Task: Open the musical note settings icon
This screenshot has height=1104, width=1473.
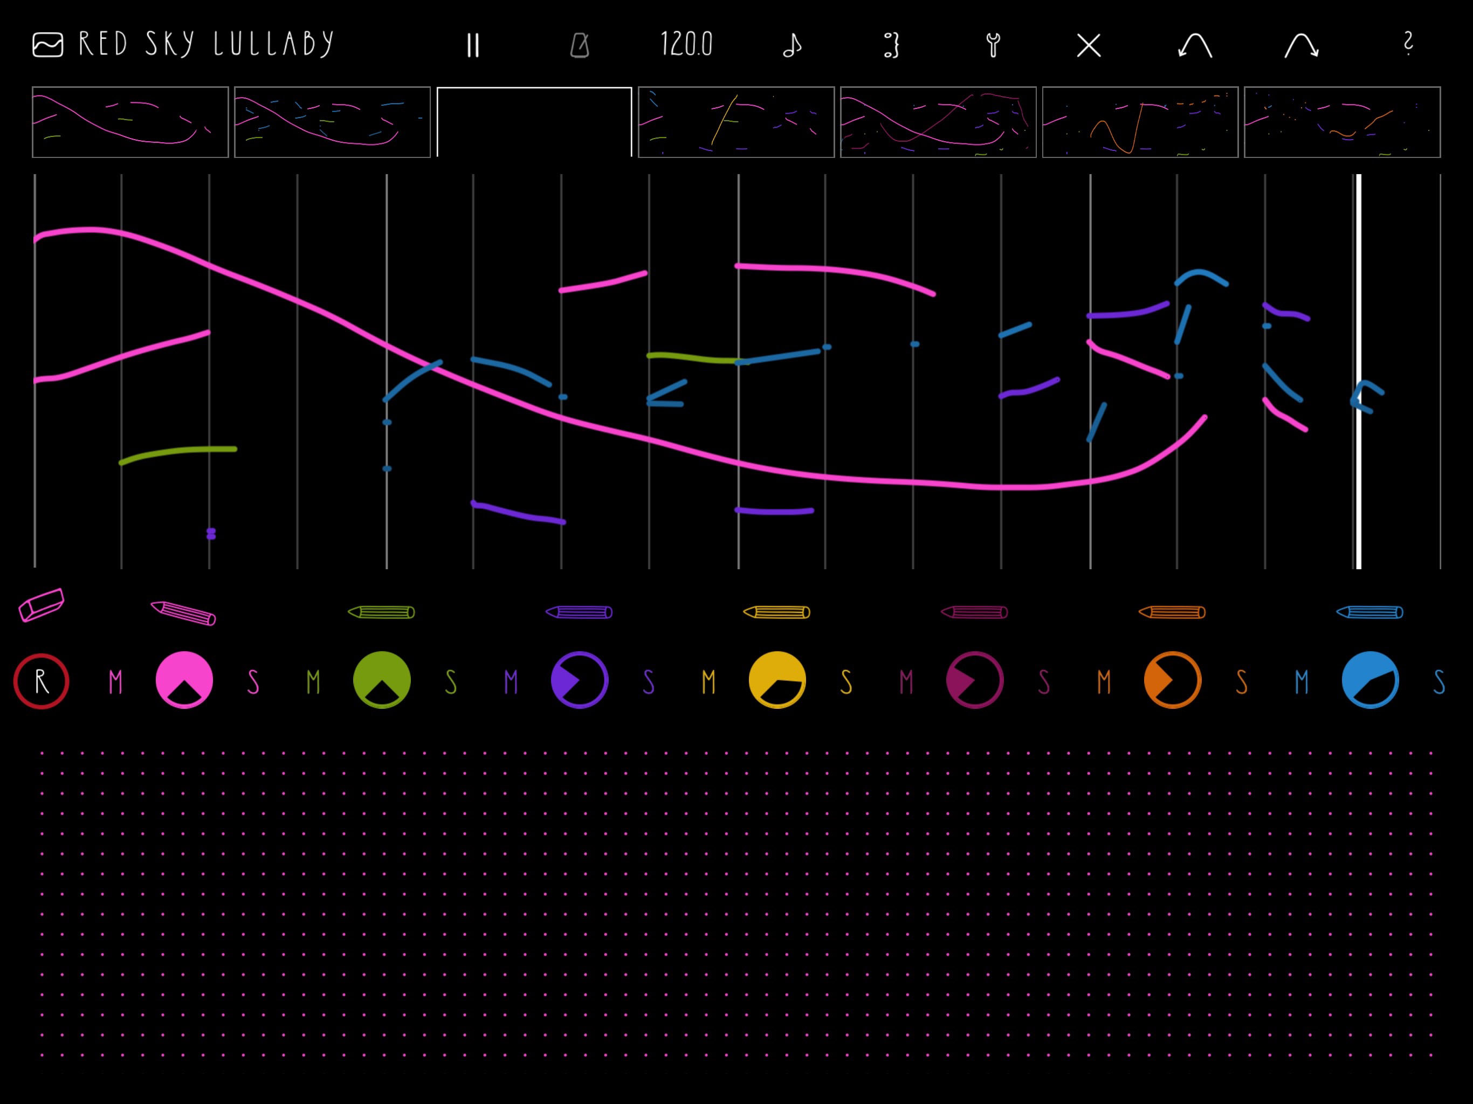Action: pos(792,45)
